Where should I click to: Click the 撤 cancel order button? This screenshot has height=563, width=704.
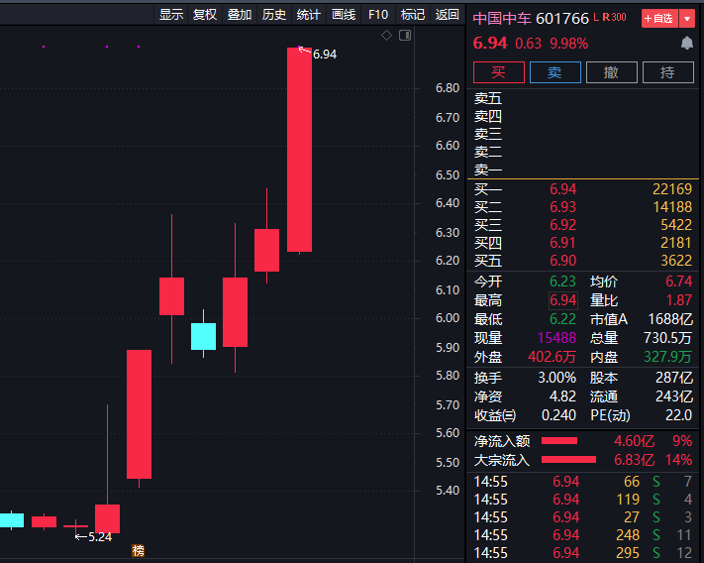click(612, 72)
